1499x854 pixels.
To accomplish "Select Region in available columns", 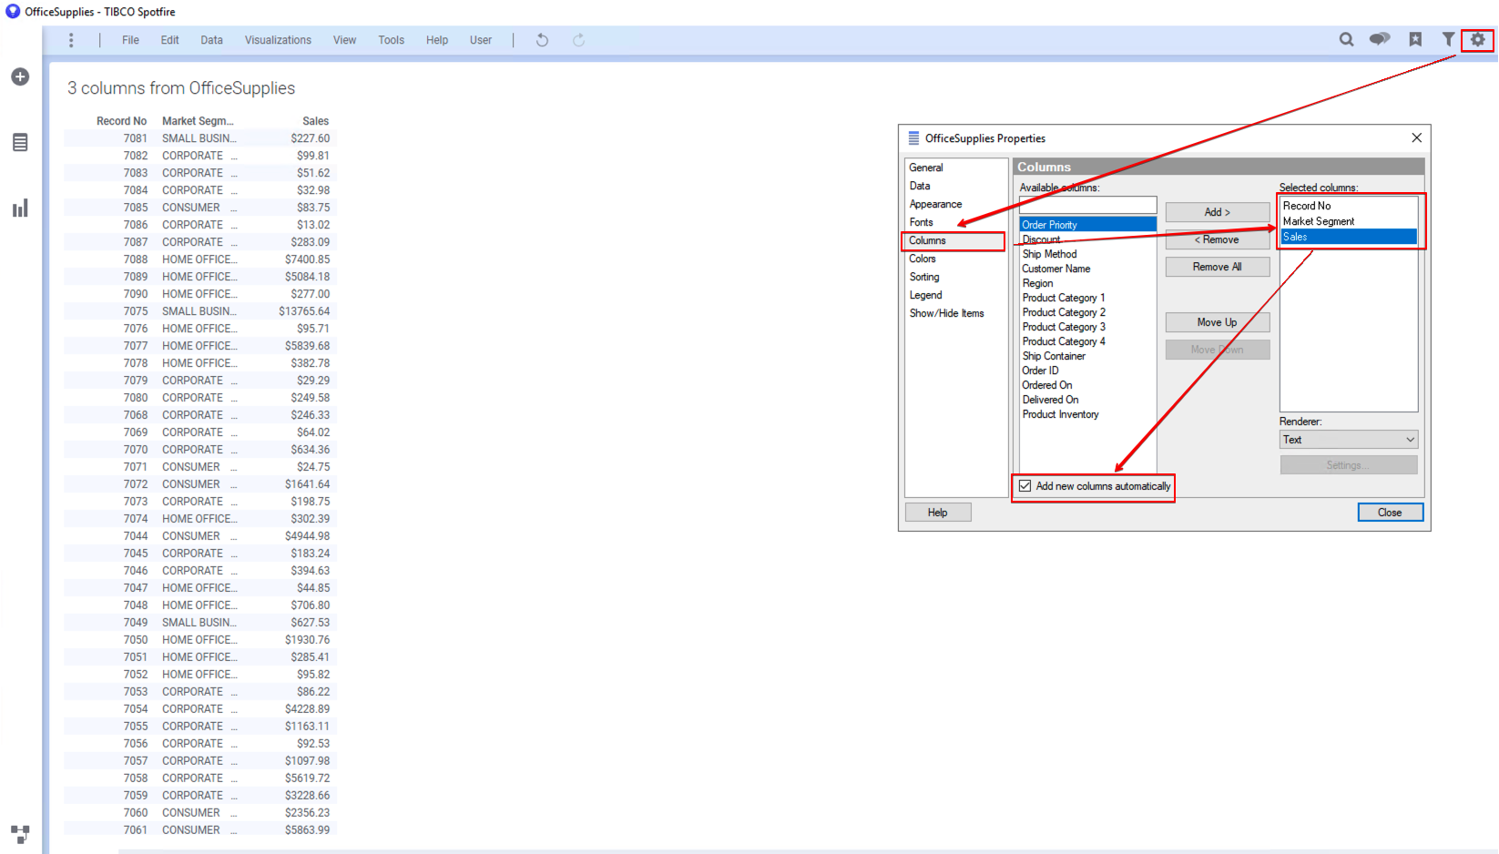I will 1037,283.
